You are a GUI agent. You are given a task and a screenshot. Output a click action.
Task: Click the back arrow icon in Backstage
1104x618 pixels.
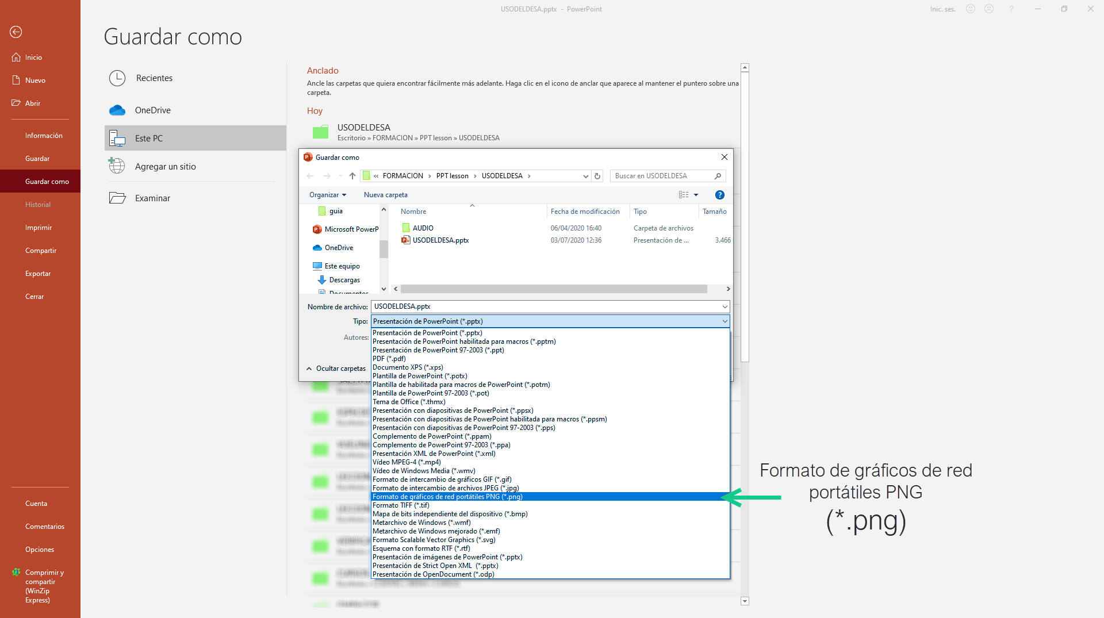click(x=16, y=32)
